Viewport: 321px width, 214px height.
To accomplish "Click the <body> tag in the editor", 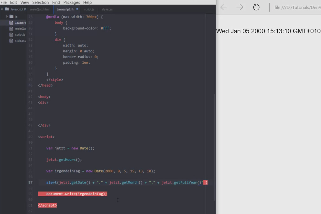I will (x=44, y=97).
